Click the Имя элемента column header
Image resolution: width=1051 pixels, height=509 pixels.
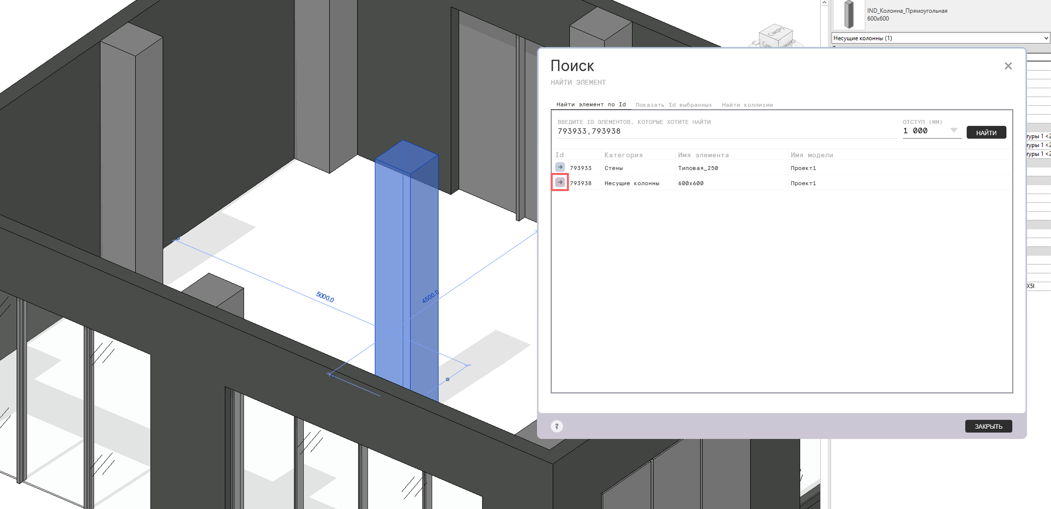703,155
